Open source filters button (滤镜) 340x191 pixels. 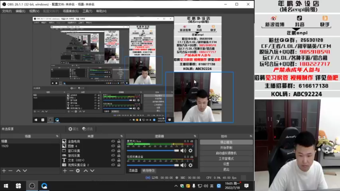tap(88, 129)
